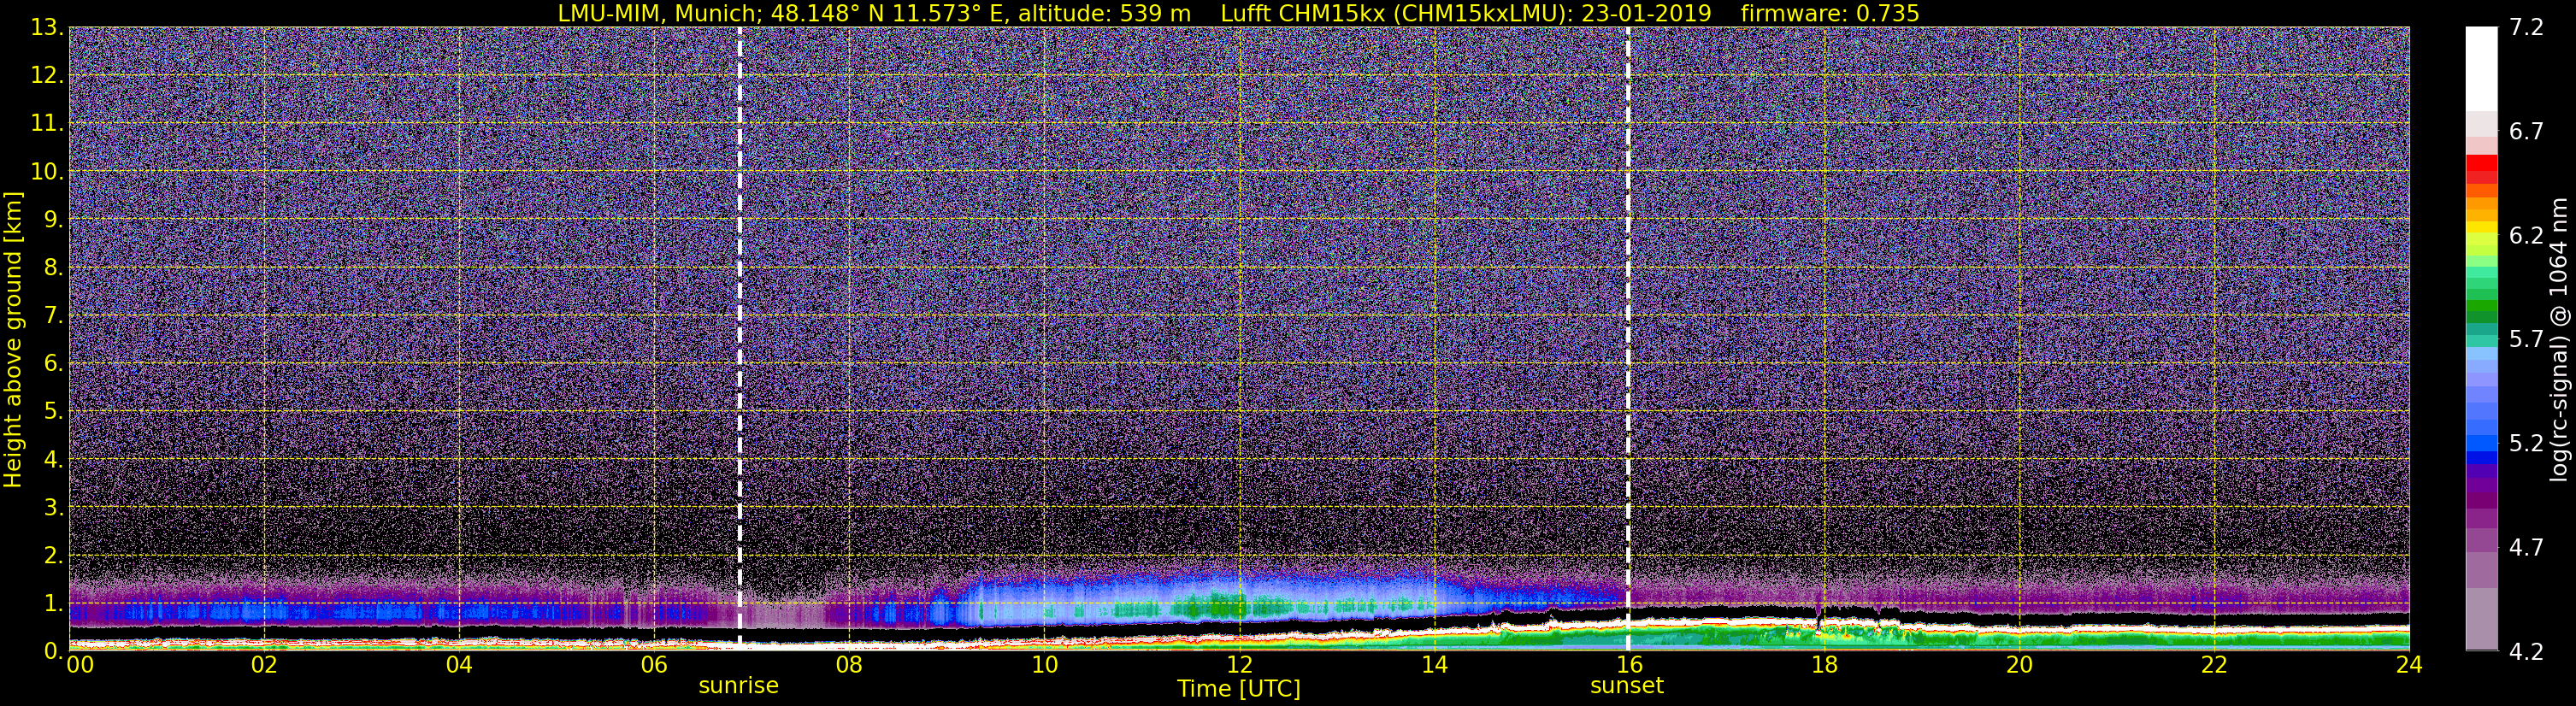This screenshot has width=2576, height=706.
Task: Click the 'Height above ground [km]' axis label
Action: tap(13, 339)
